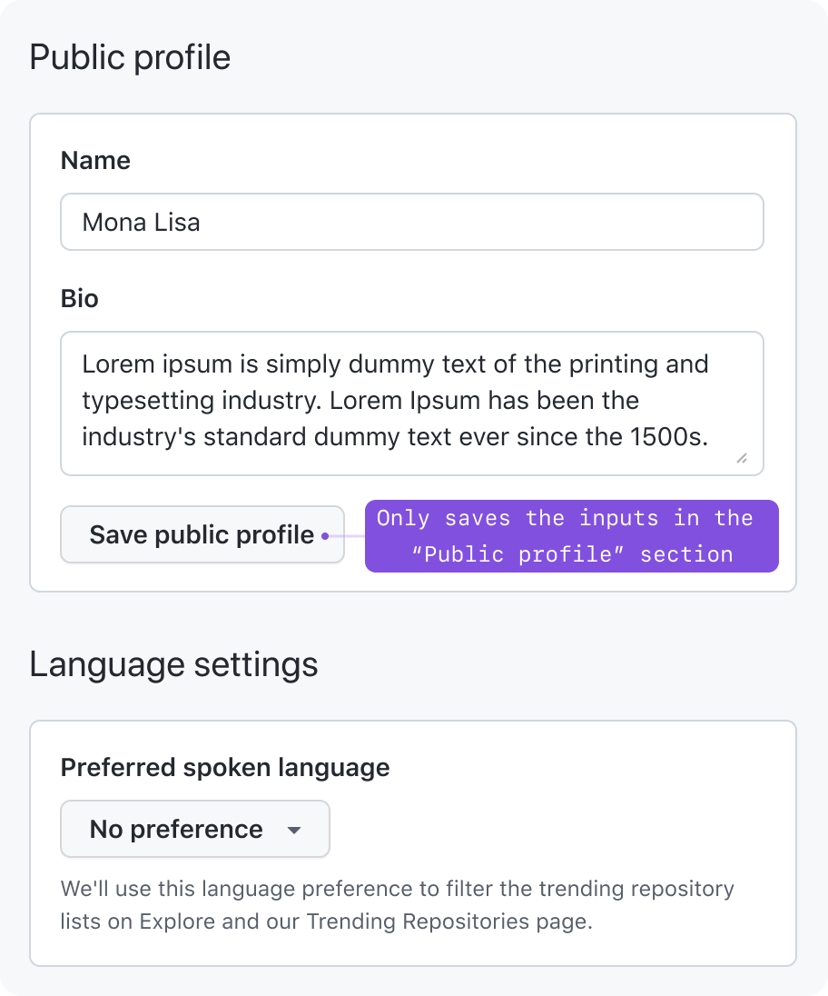
Task: Click the bio textarea resize handle
Action: (742, 458)
